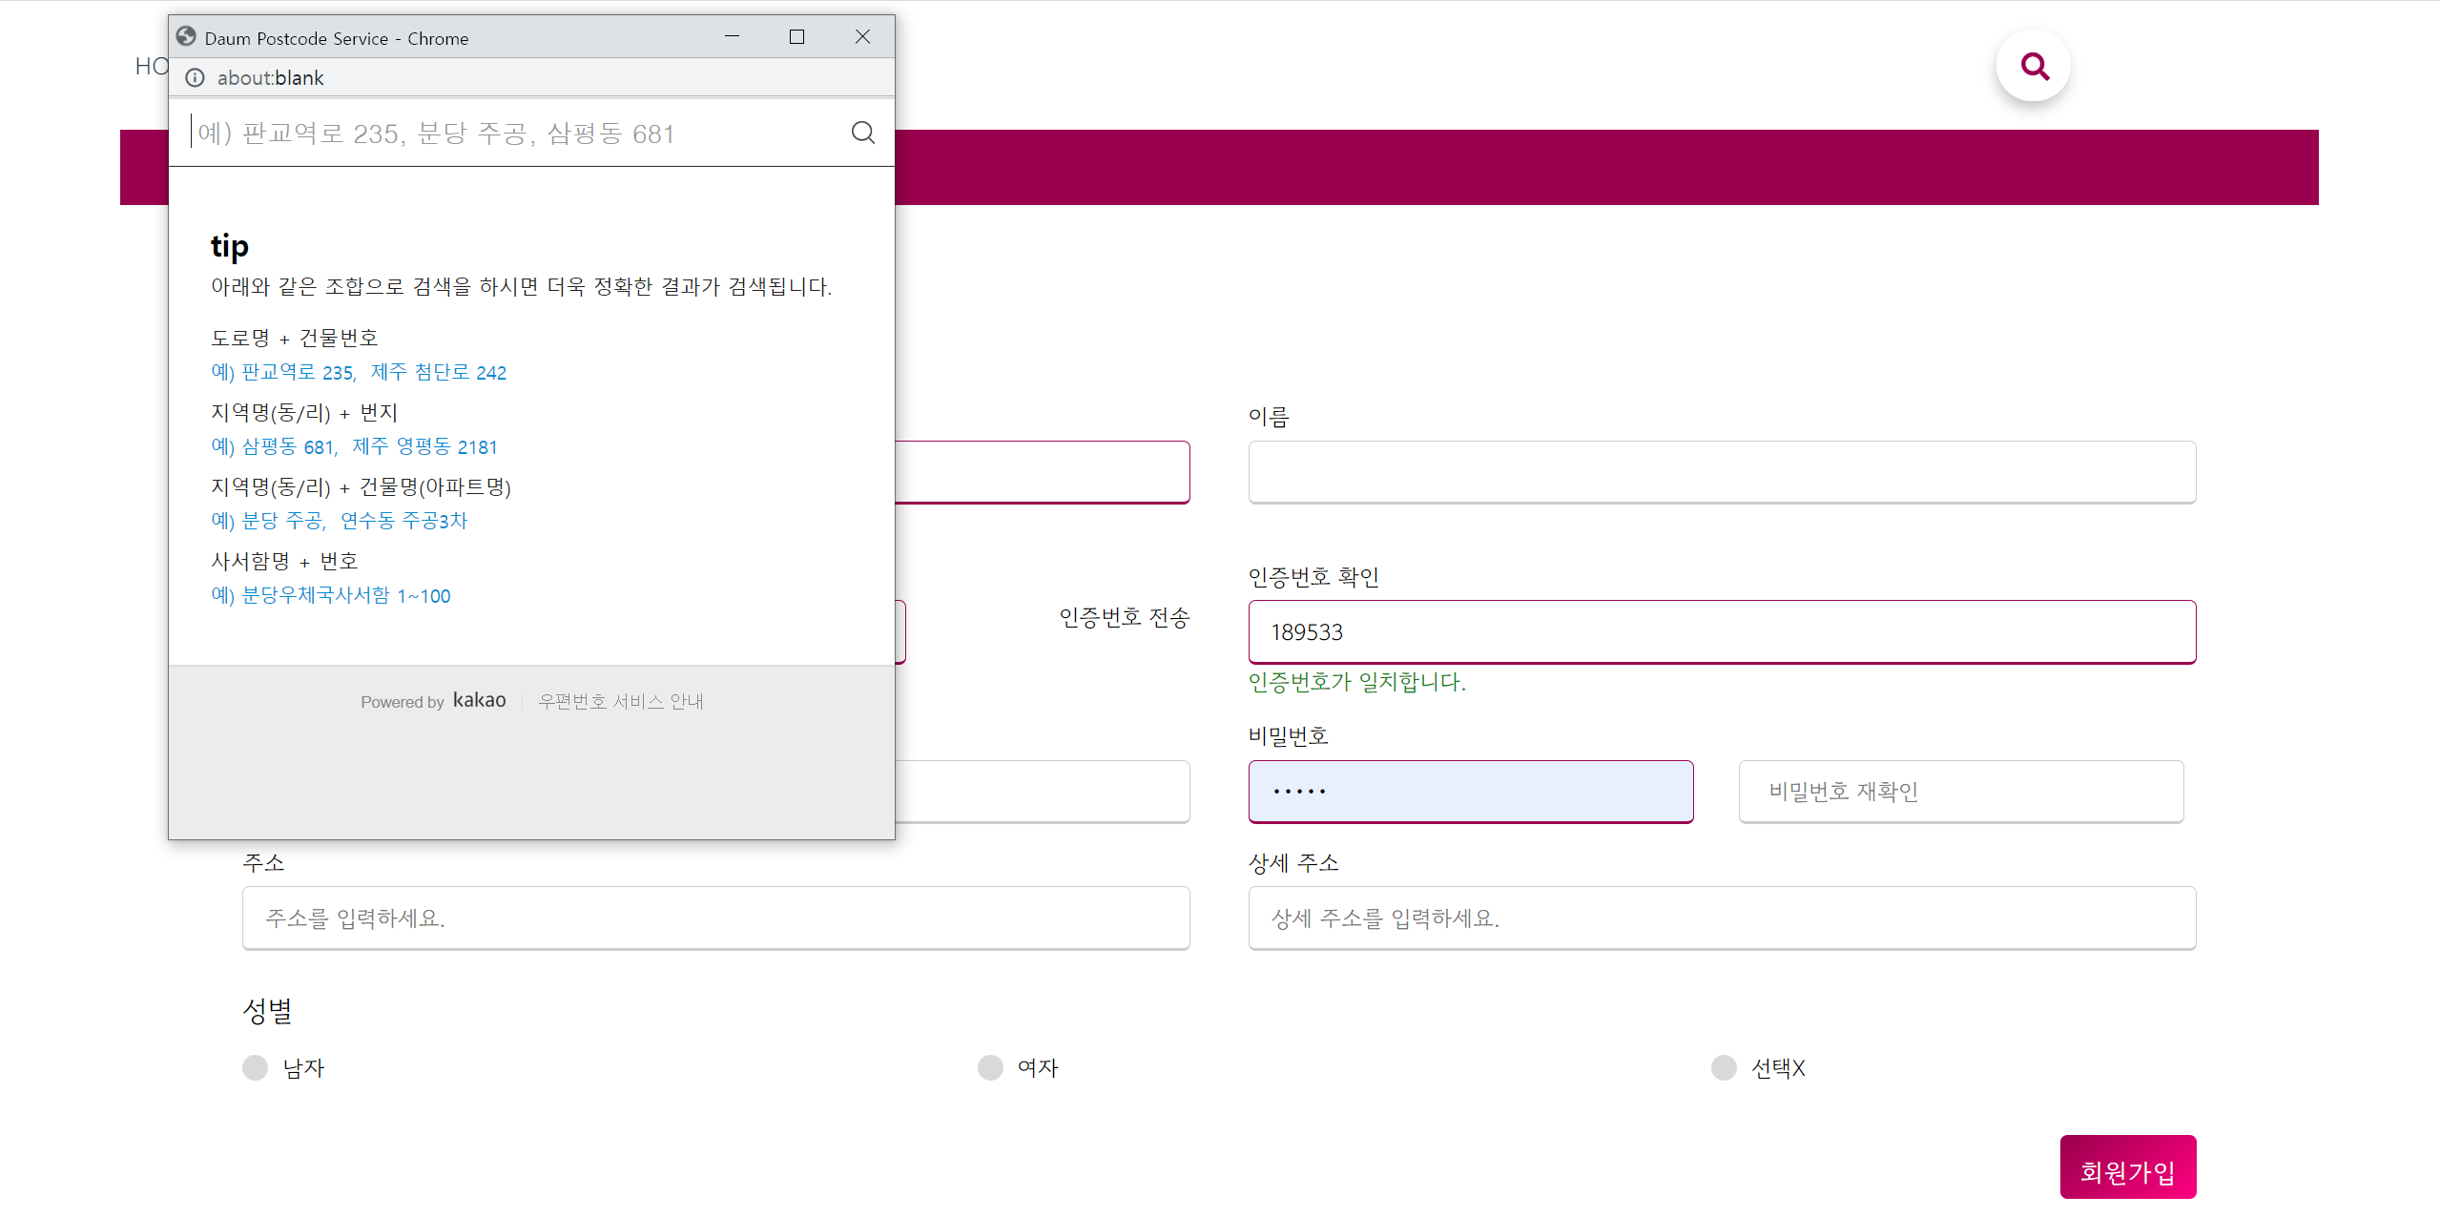The height and width of the screenshot is (1217, 2440).
Task: Click the site info icon beside about:blank
Action: tap(195, 78)
